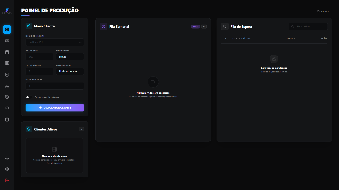Open the Instagram icon in sidebar

pyautogui.click(x=7, y=74)
